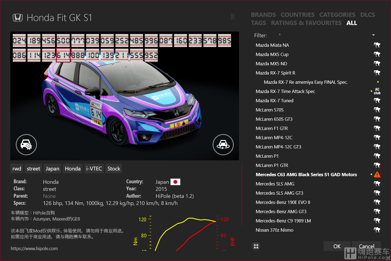Select Mazda RX-7 Re amemiya Easy FINAL Spec.
The width and height of the screenshot is (391, 261).
pos(305,82)
